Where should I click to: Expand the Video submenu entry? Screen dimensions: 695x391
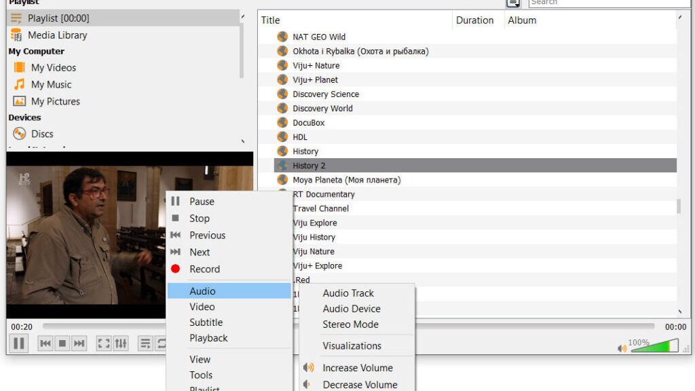pyautogui.click(x=229, y=306)
